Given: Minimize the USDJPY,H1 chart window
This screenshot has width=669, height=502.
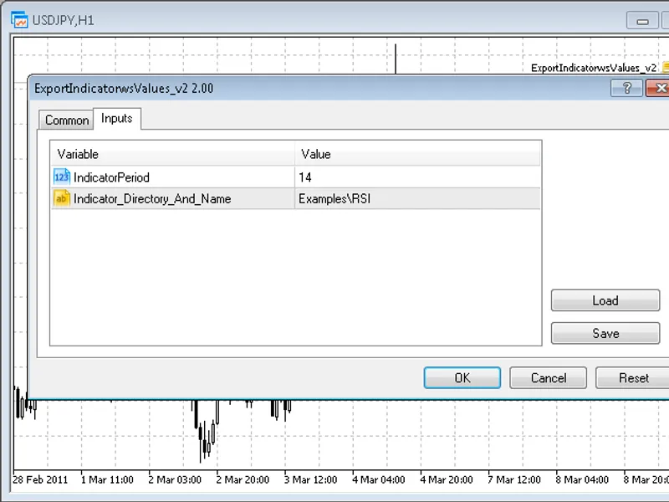Looking at the screenshot, I should click(x=642, y=20).
